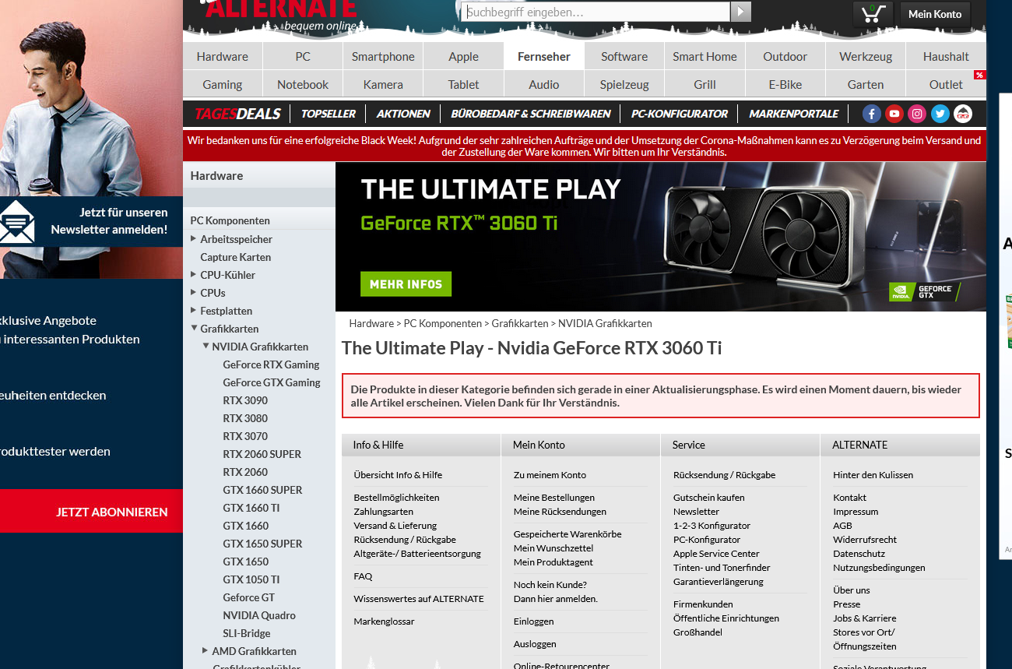The image size is (1012, 669).
Task: Open Meine Bestellungen footer link
Action: point(554,498)
